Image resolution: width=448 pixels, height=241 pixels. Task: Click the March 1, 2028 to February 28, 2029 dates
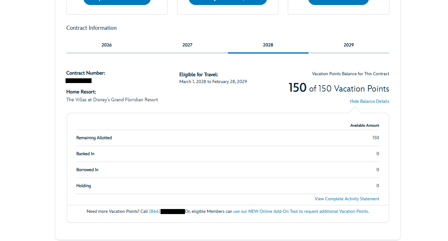[x=213, y=82]
